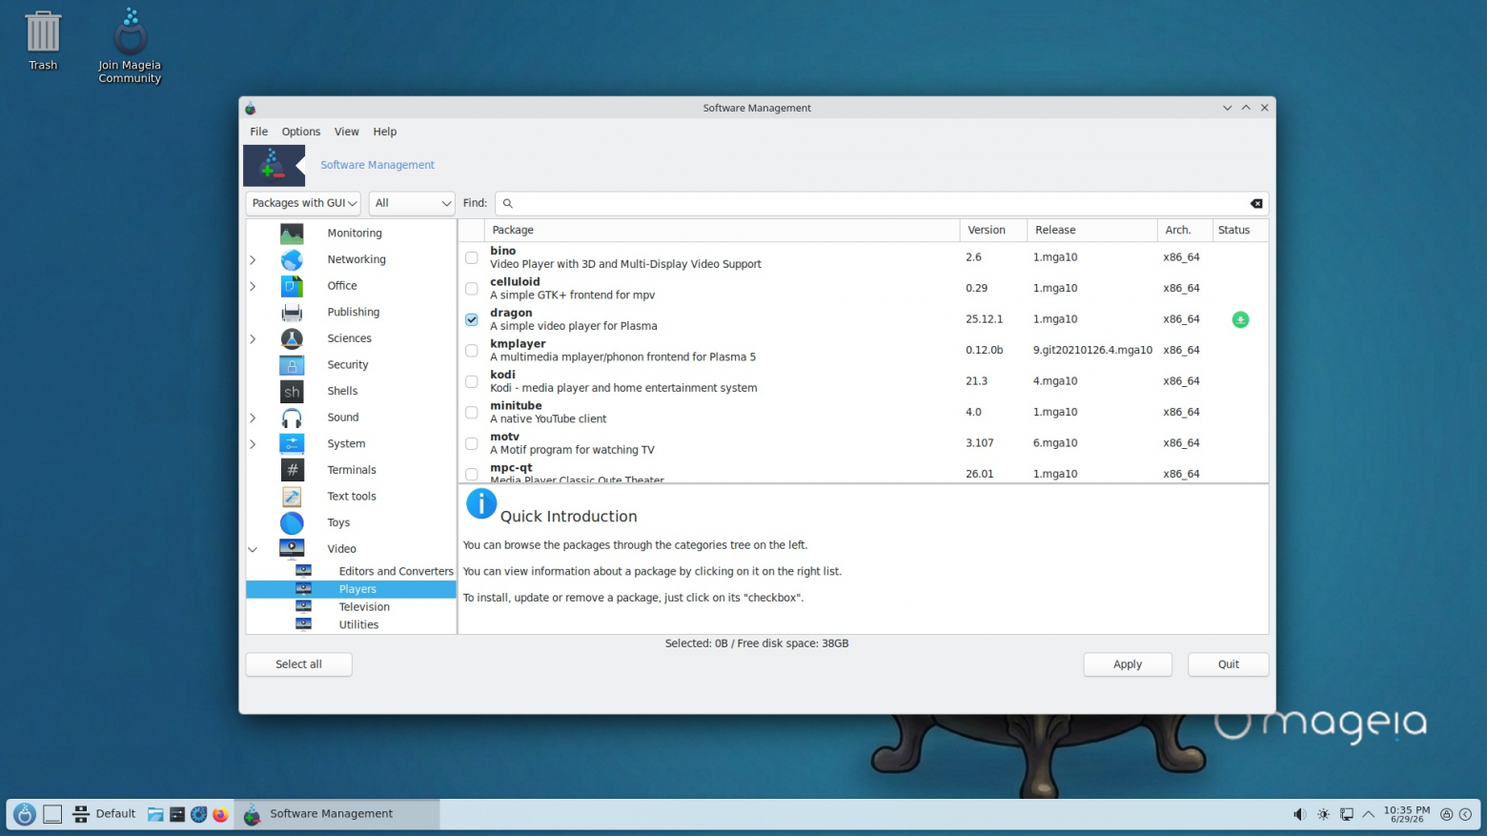Click the green install status icon for dragon
The height and width of the screenshot is (836, 1487).
[x=1240, y=319]
